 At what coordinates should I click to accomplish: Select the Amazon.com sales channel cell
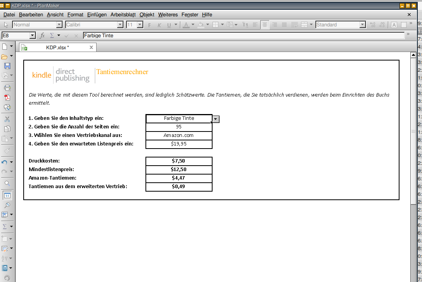click(x=179, y=135)
